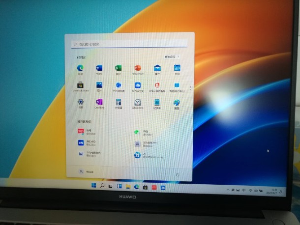The image size is (300, 225).
Task: Launch Word from the Start menu
Action: 99,68
